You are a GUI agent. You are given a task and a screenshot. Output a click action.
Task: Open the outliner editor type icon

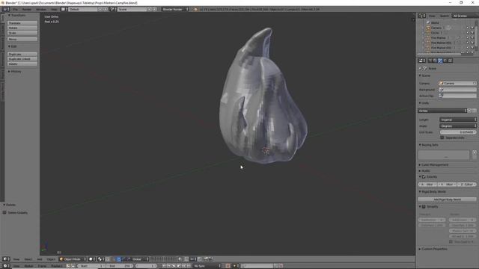(x=422, y=16)
